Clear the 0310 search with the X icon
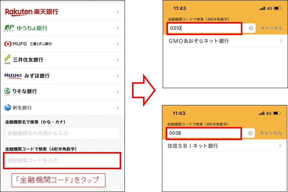Screen dimensions: 288x192 (251, 28)
